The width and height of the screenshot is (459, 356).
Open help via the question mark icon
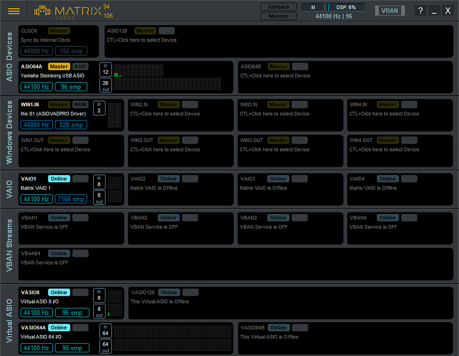point(420,10)
